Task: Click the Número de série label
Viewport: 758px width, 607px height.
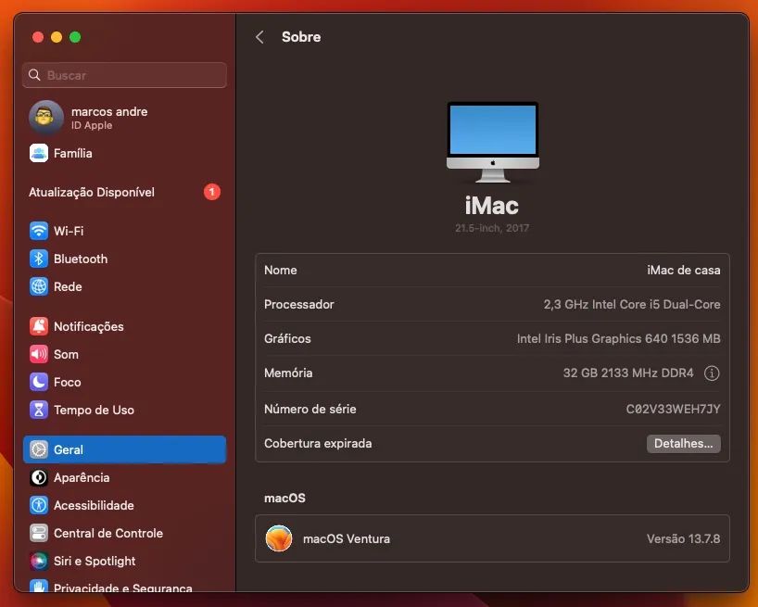Action: tap(310, 410)
